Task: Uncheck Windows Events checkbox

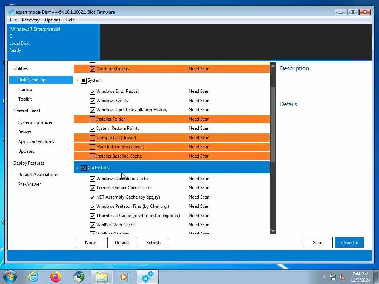Action: point(92,101)
